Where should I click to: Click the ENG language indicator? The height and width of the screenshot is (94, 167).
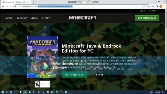151,92
